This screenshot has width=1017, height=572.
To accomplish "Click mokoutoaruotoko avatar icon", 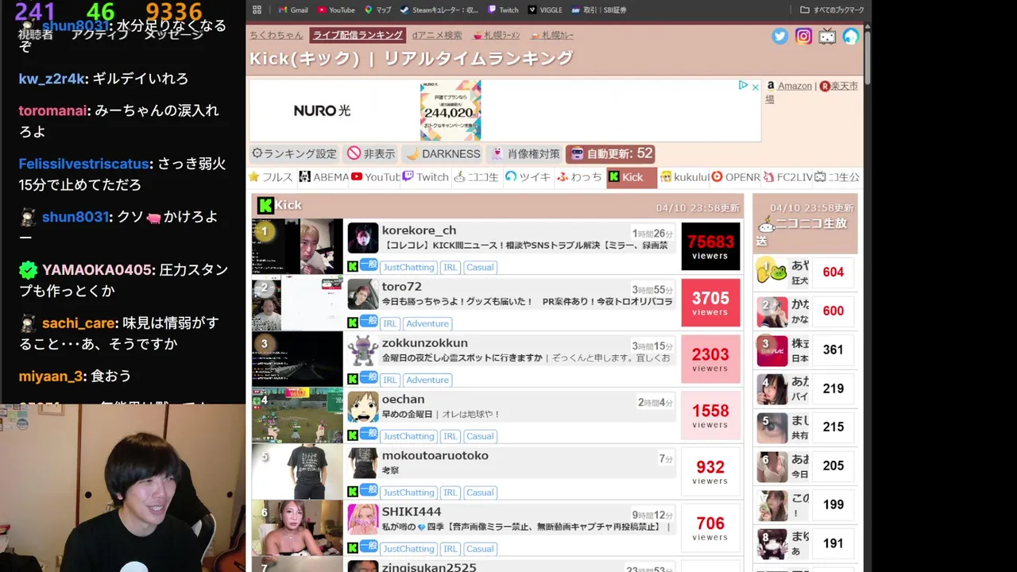I will point(363,464).
